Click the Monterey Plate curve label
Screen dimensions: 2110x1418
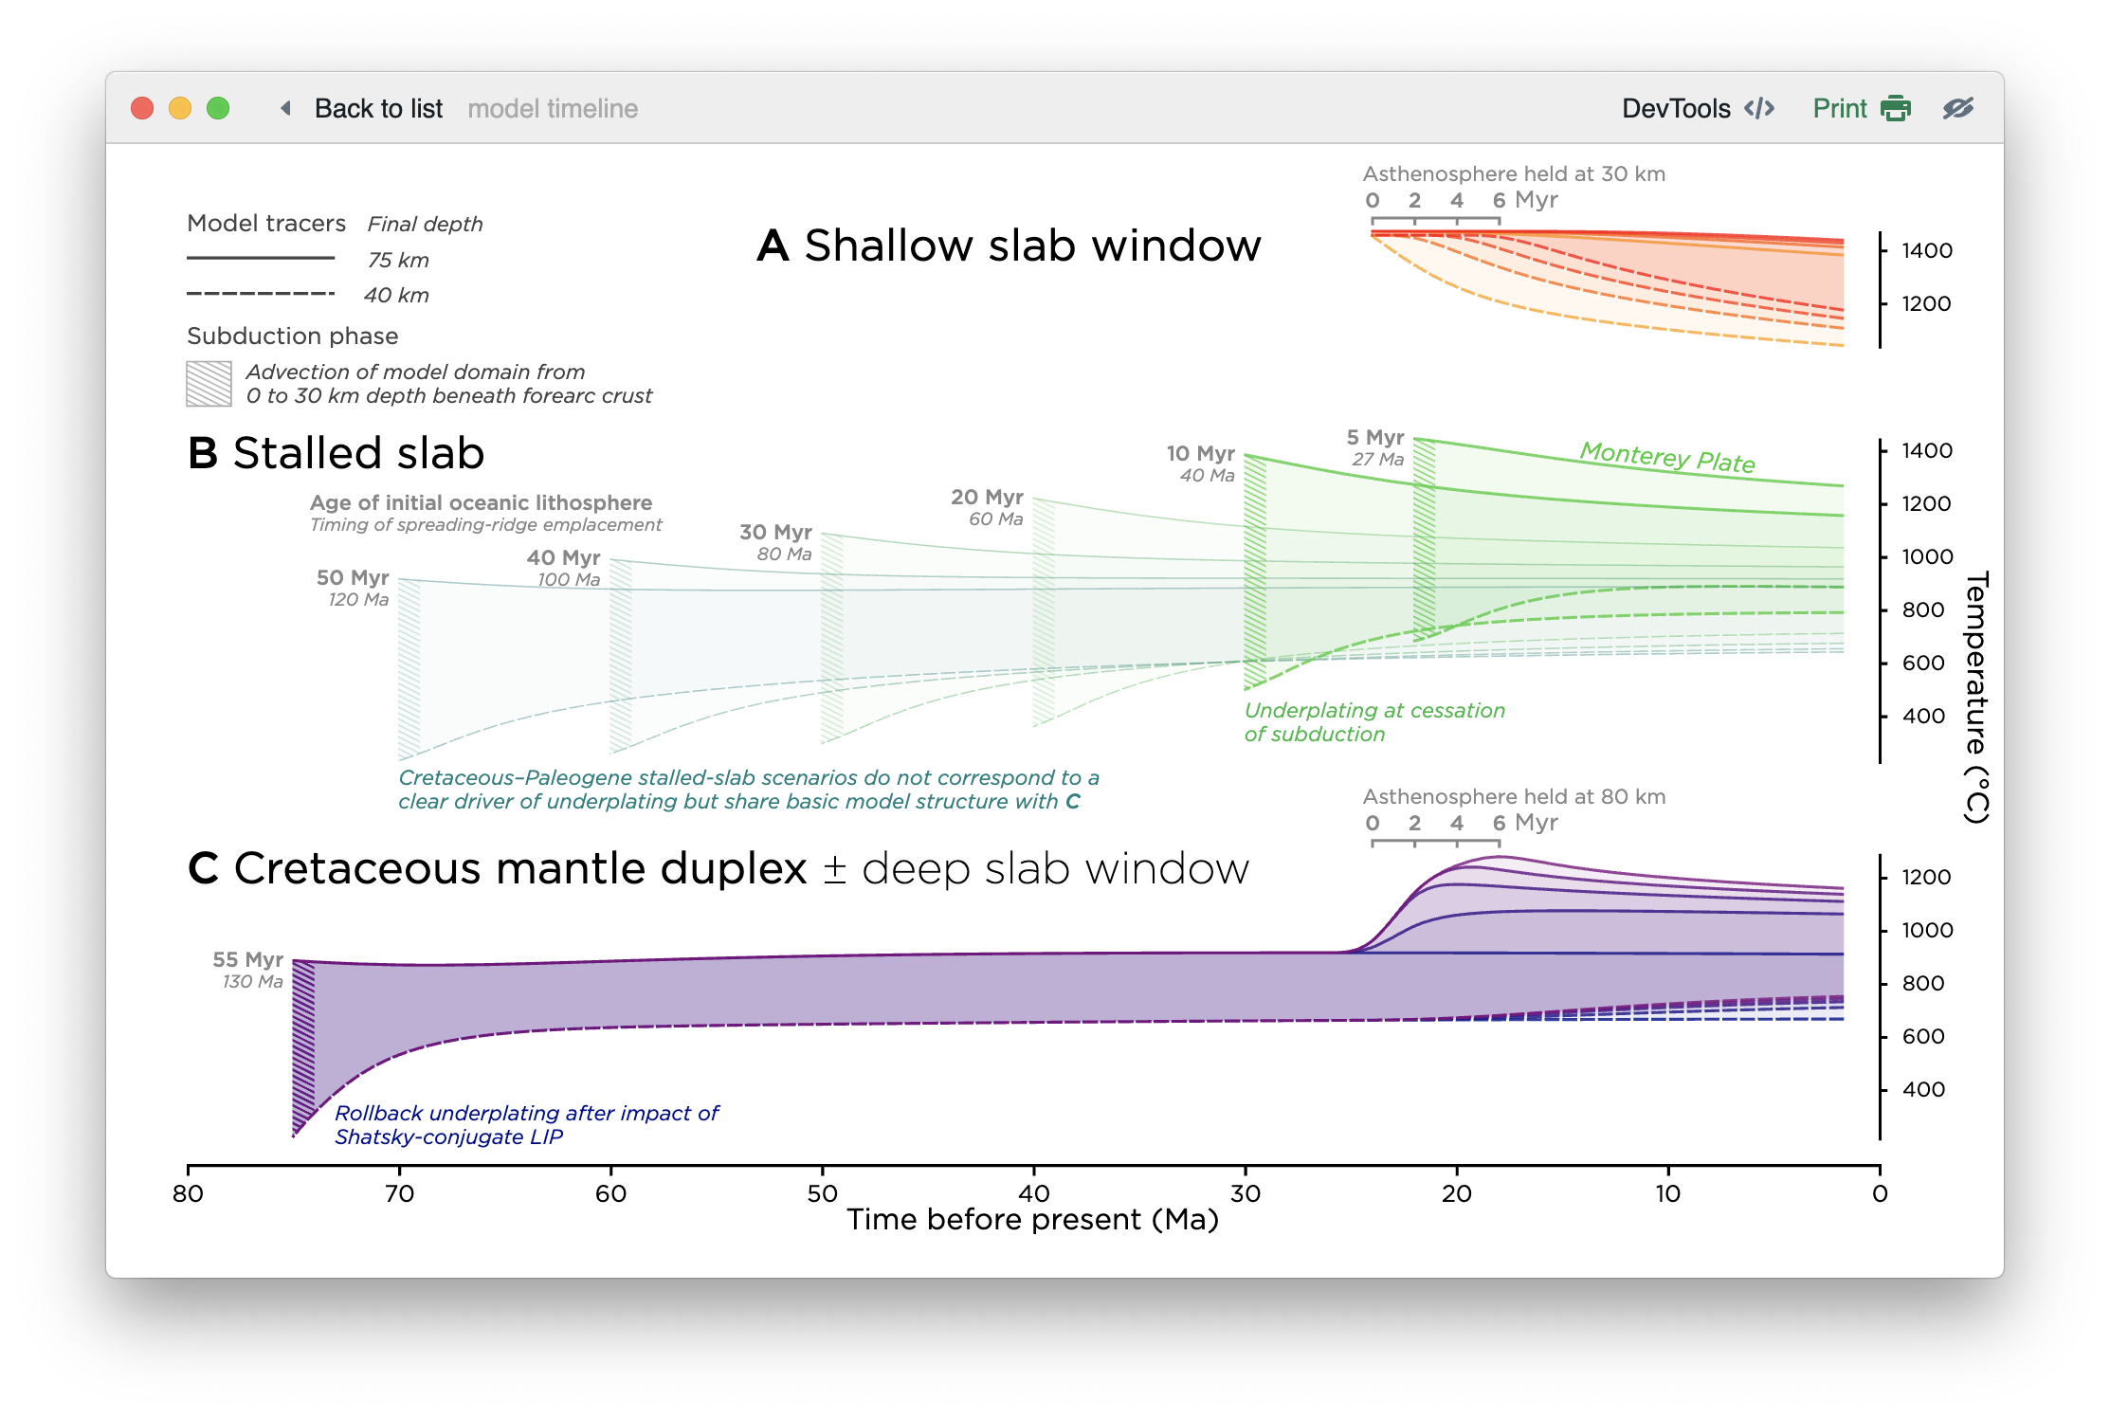tap(1667, 457)
